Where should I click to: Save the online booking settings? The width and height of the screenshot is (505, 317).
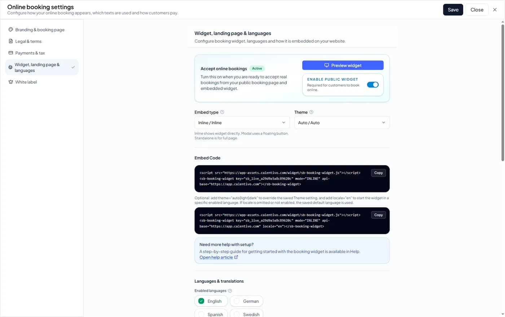(x=453, y=10)
